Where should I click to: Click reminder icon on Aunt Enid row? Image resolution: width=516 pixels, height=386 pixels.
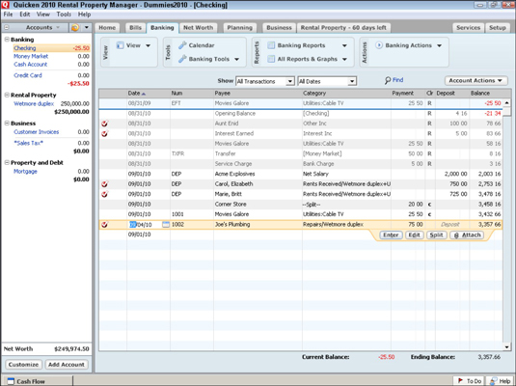click(105, 124)
